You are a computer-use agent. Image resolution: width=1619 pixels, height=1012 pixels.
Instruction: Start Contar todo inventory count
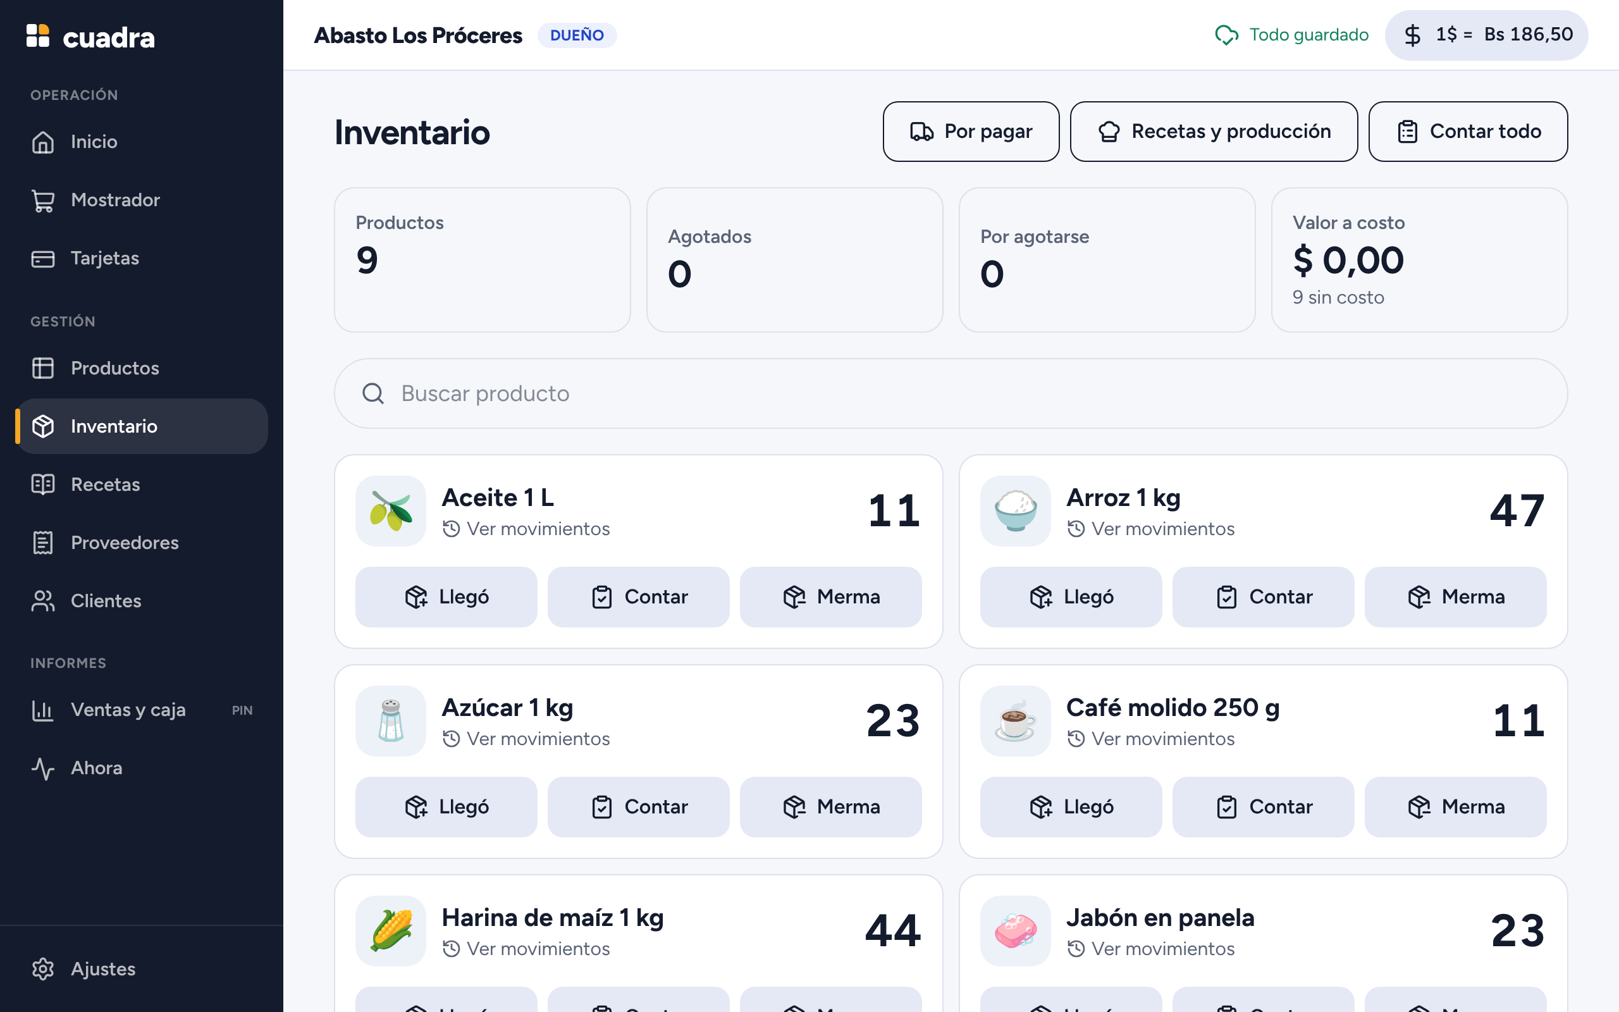[x=1468, y=132]
